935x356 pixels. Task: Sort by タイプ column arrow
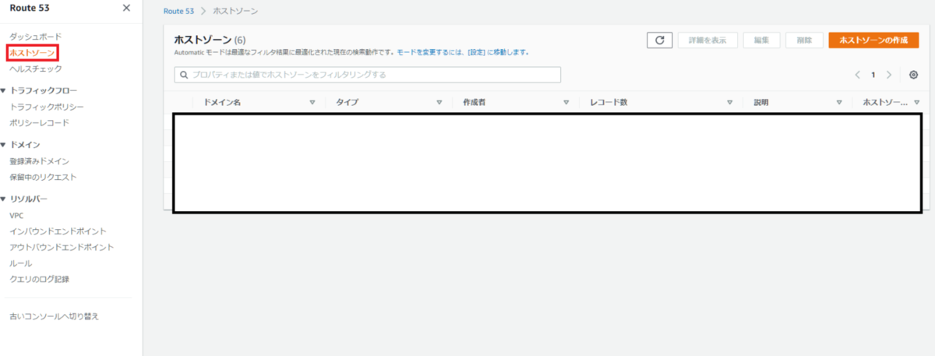coord(439,102)
